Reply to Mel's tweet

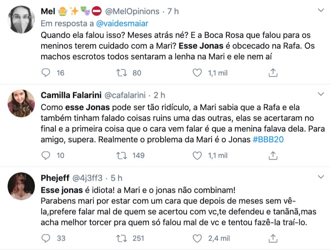click(x=46, y=72)
